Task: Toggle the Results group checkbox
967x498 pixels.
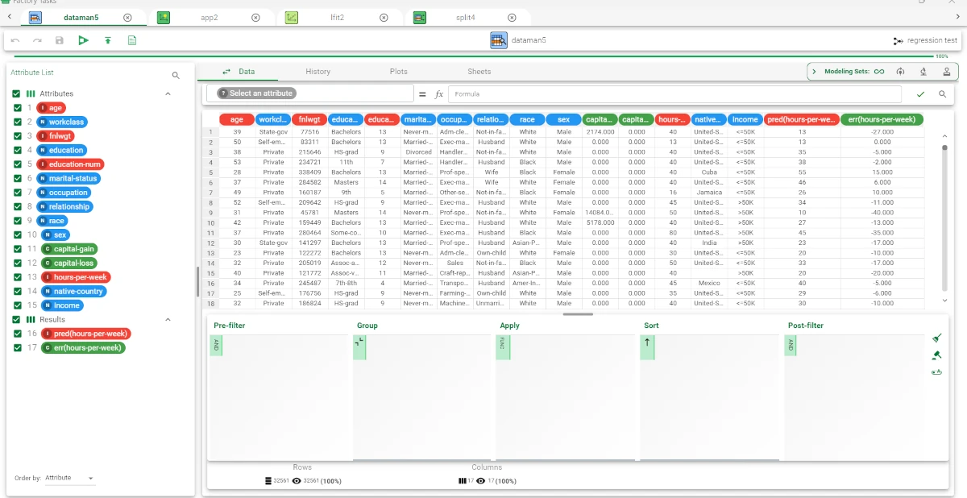Action: coord(17,319)
